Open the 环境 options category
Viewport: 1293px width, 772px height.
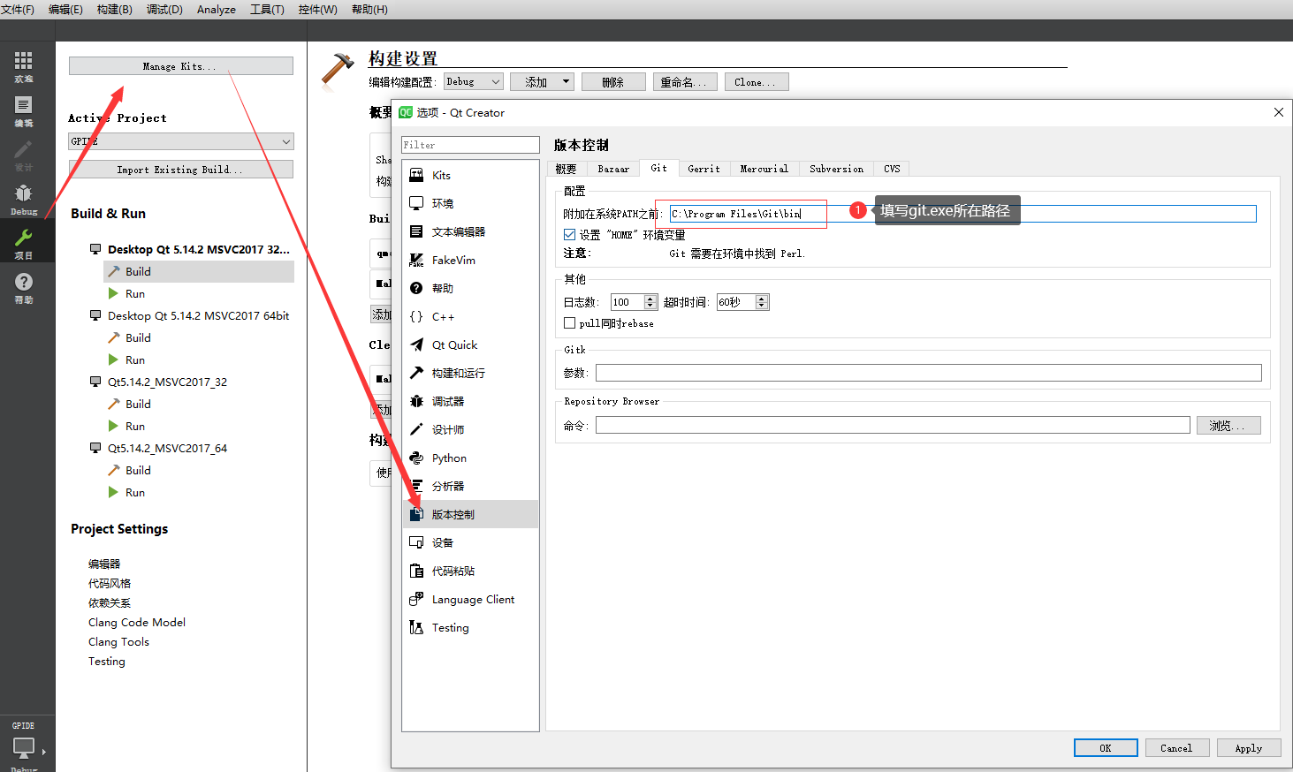[470, 203]
